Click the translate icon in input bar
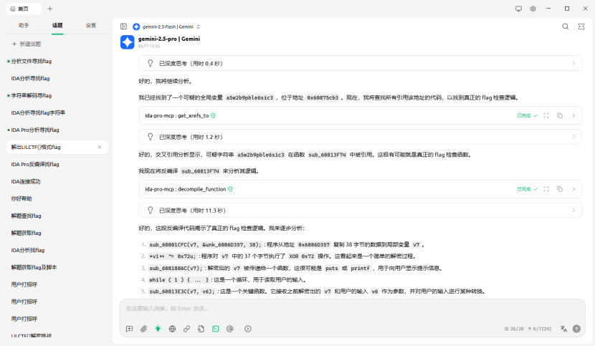Image resolution: width=595 pixels, height=346 pixels. point(563,329)
